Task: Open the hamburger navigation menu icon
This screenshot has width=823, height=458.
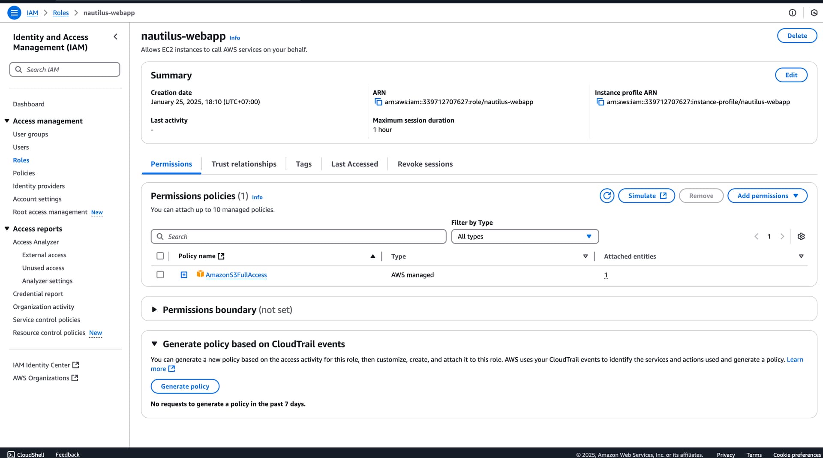Action: pyautogui.click(x=14, y=13)
